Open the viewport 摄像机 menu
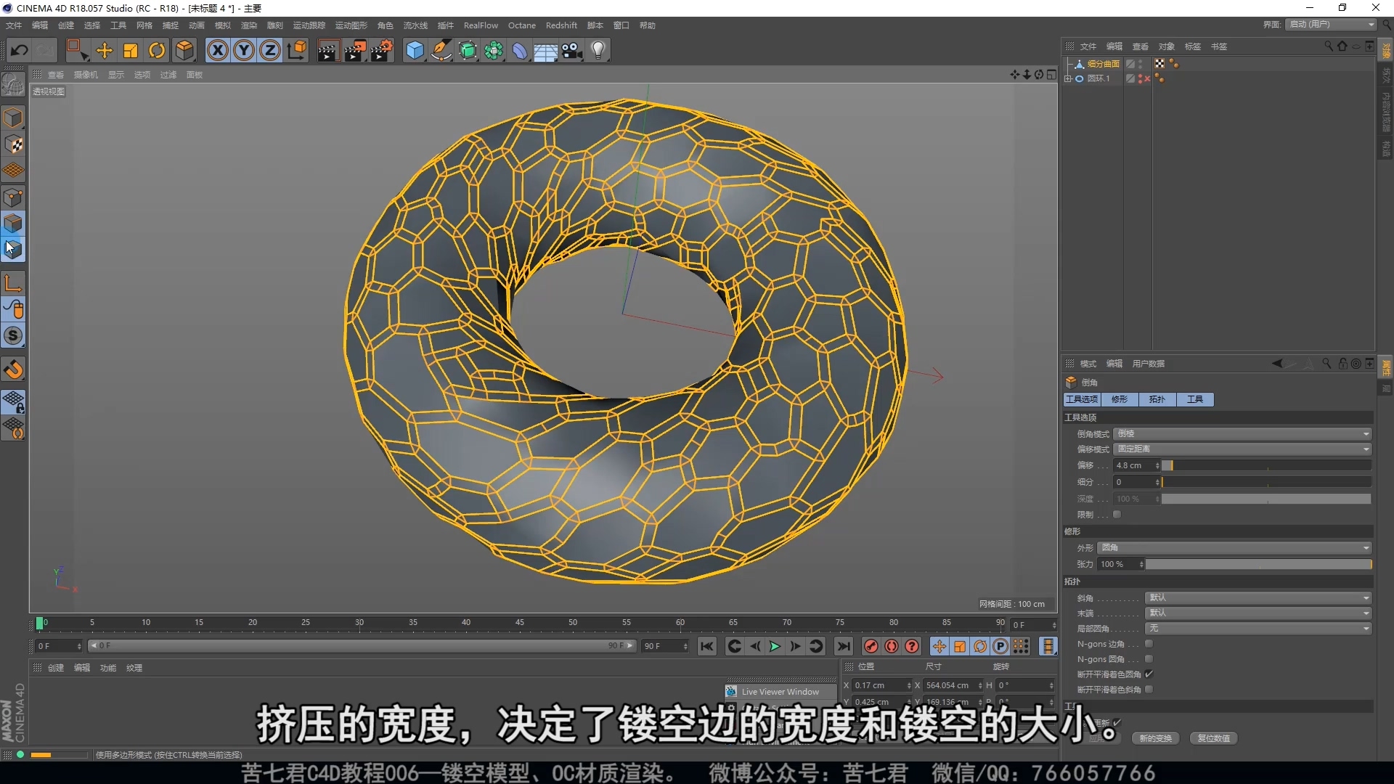The height and width of the screenshot is (784, 1394). pos(86,75)
